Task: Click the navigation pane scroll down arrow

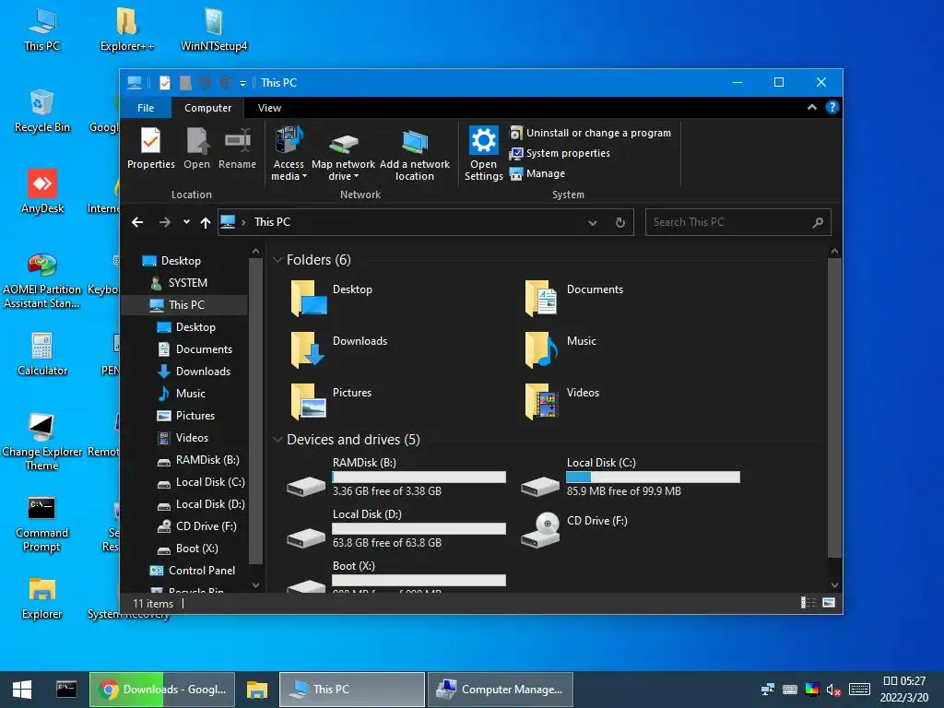Action: click(256, 585)
